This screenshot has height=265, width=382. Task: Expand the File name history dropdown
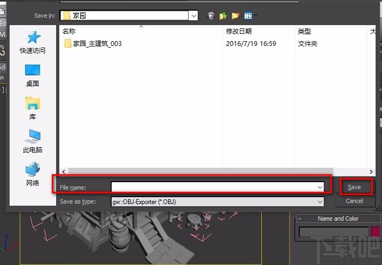pos(320,188)
